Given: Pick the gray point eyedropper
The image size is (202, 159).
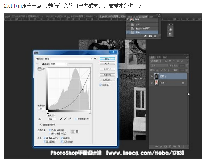Looking at the screenshot, I should 65,119.
